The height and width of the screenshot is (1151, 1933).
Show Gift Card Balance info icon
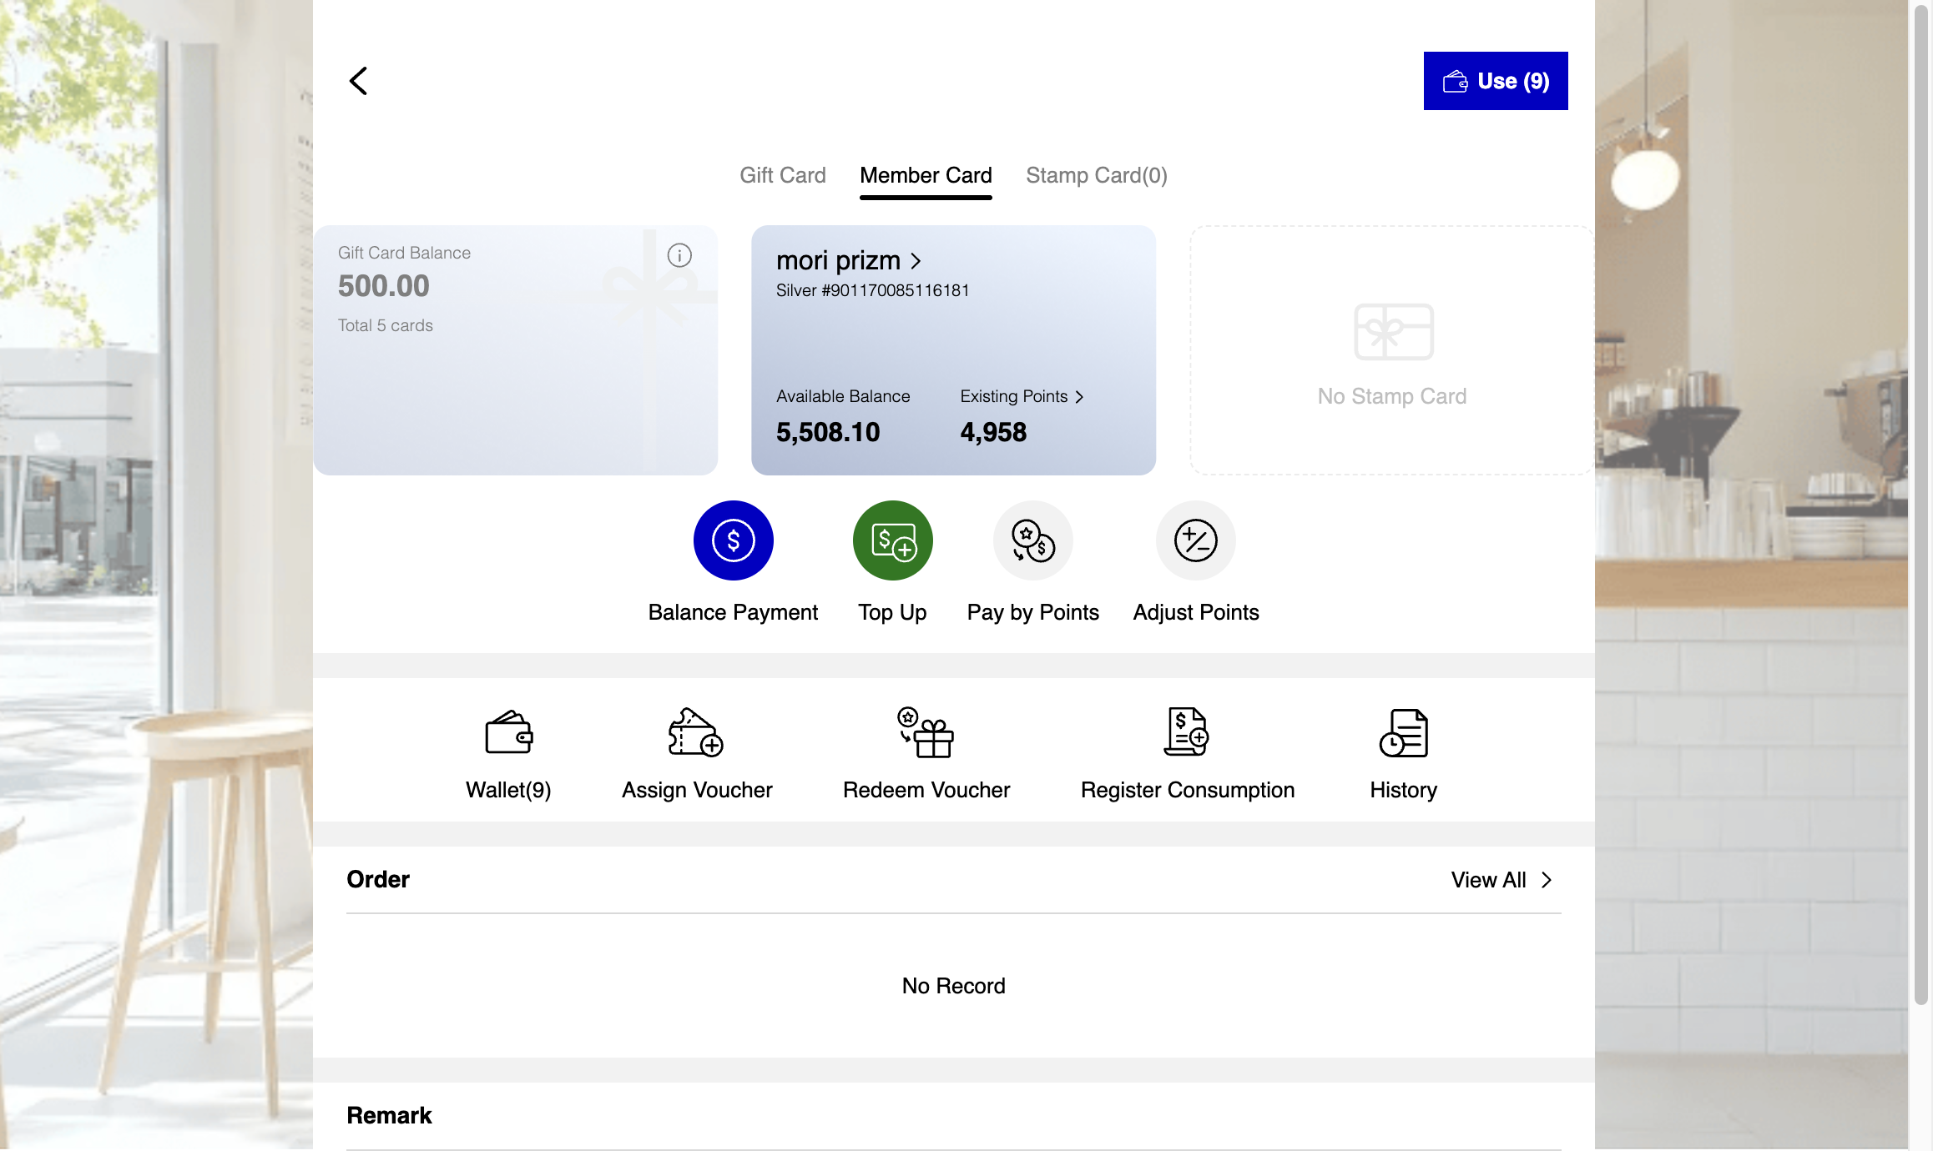pyautogui.click(x=679, y=255)
